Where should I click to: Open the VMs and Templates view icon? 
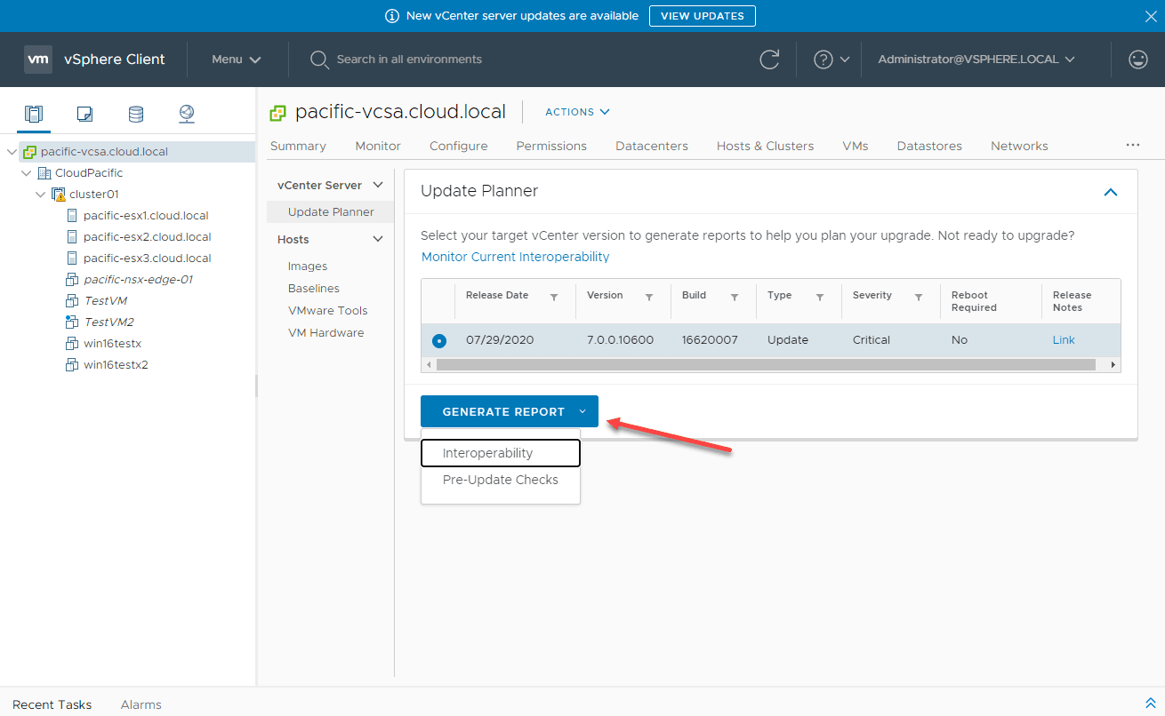[84, 114]
